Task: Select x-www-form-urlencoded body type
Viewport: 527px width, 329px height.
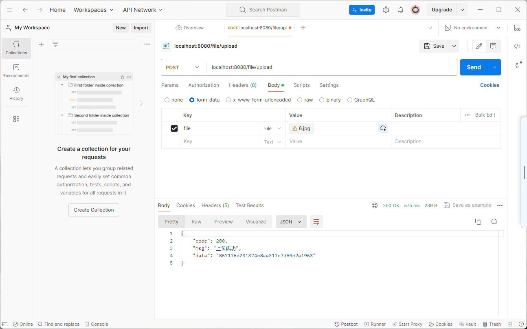Action: pyautogui.click(x=228, y=100)
